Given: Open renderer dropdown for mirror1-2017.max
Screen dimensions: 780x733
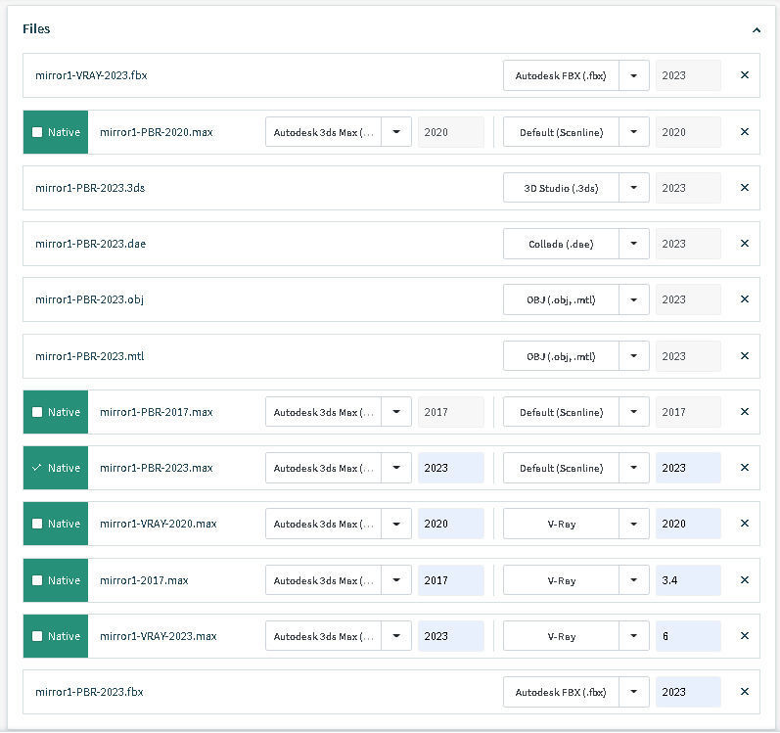Looking at the screenshot, I should 634,580.
